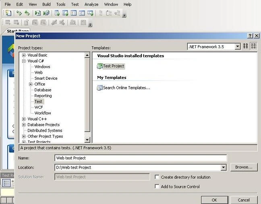This screenshot has height=204, width=261.
Task: Click the Test Project template icon
Action: pos(100,66)
